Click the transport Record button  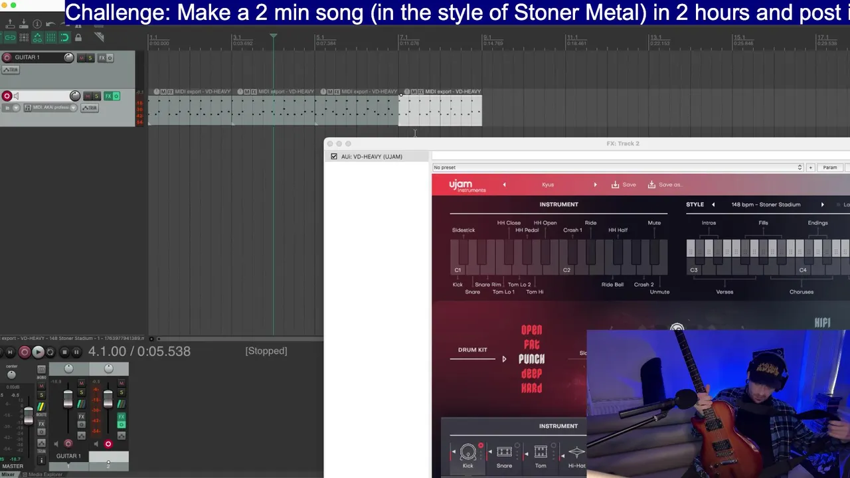(25, 352)
